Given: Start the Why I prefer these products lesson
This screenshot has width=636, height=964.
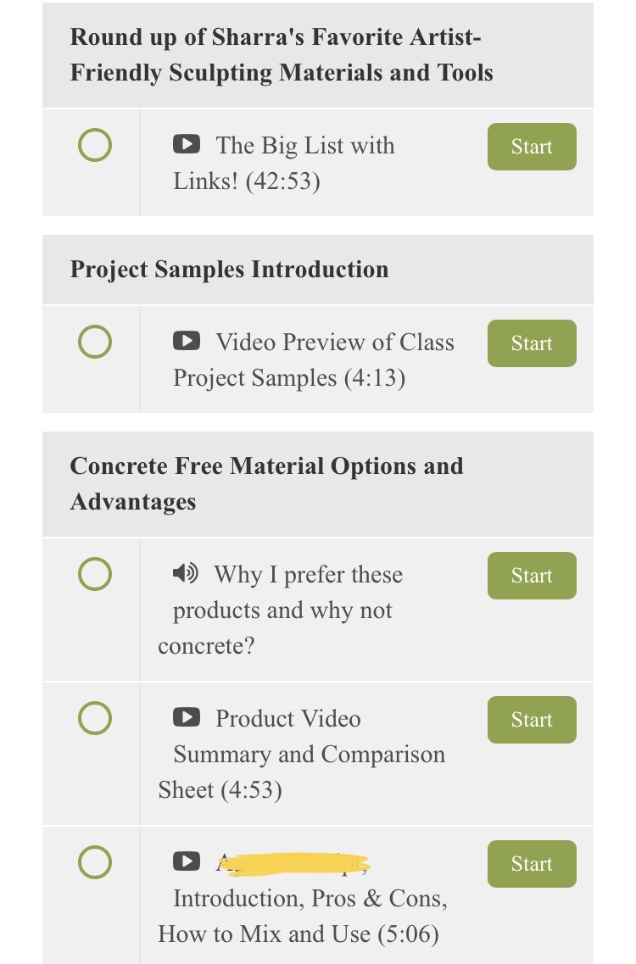Looking at the screenshot, I should pyautogui.click(x=532, y=576).
